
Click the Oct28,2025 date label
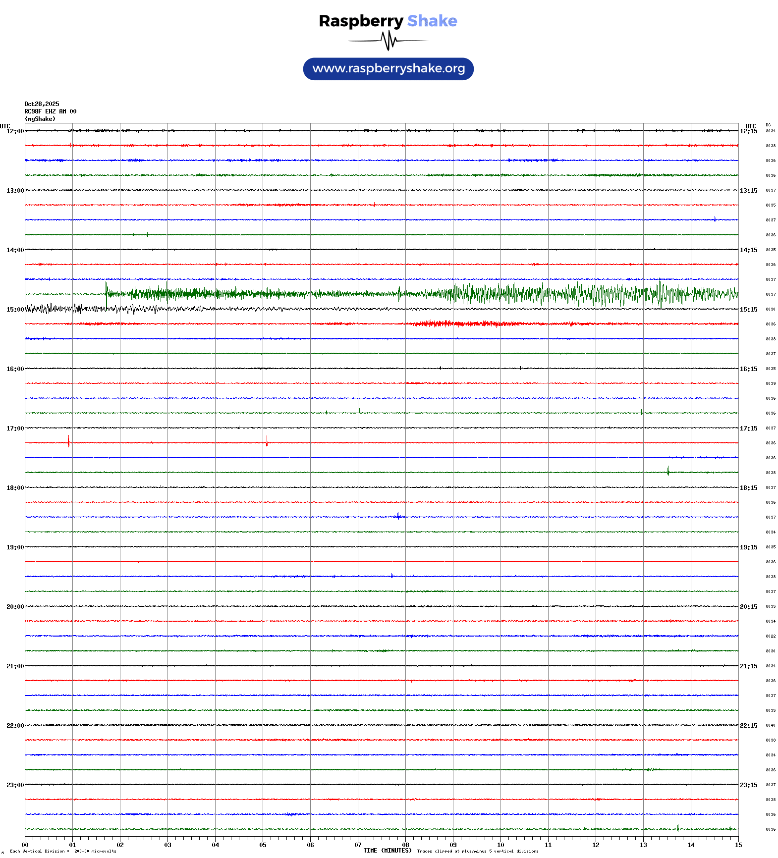42,104
